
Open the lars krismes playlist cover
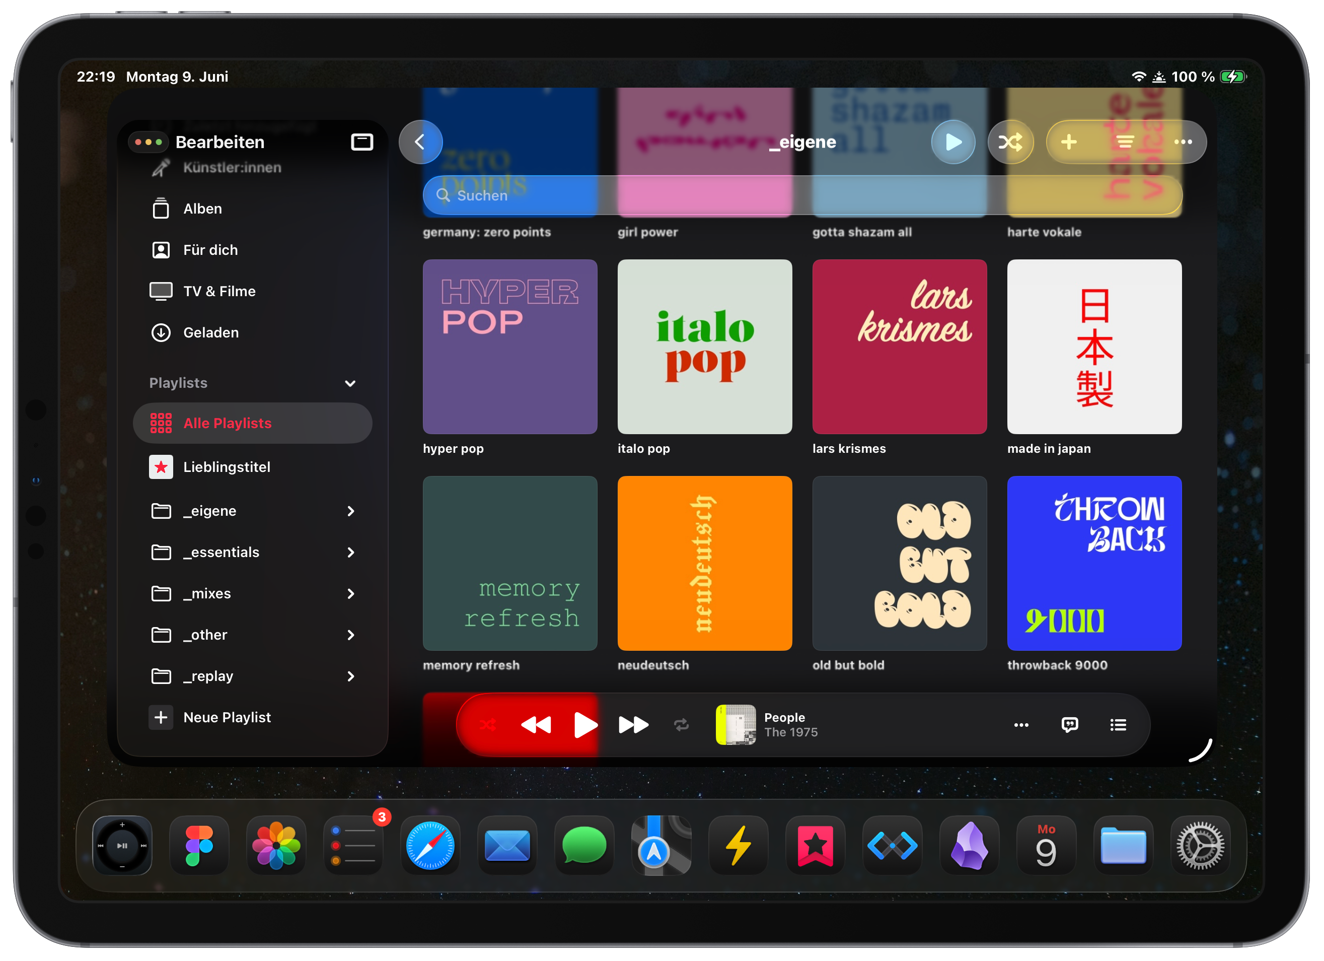pos(900,347)
